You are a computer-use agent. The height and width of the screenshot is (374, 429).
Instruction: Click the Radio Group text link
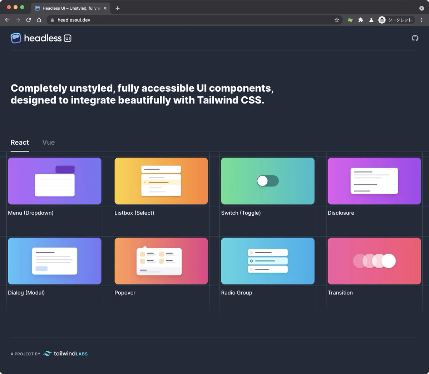click(237, 293)
